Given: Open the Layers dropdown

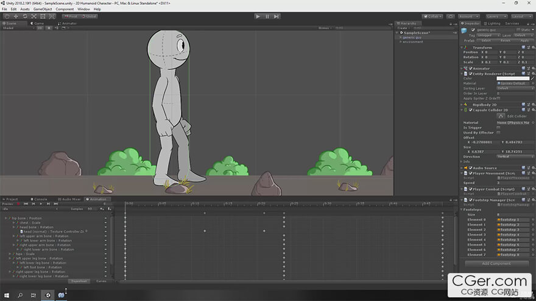Looking at the screenshot, I should pos(496,16).
